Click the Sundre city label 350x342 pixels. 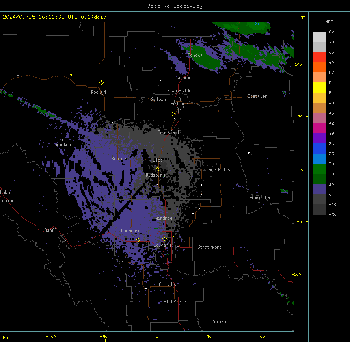coord(119,159)
